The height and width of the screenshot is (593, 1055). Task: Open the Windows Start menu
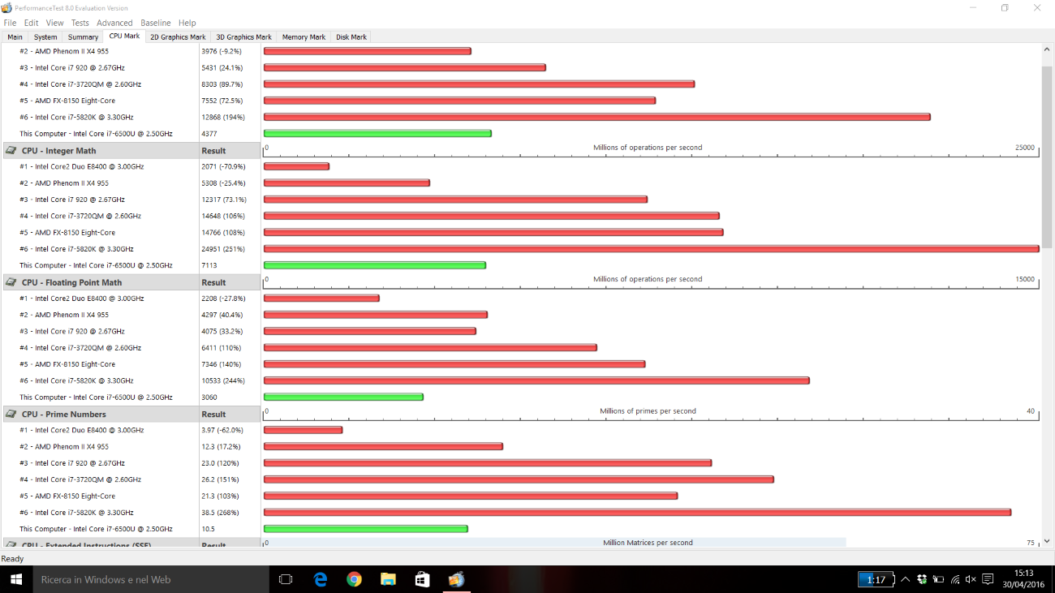(x=15, y=579)
